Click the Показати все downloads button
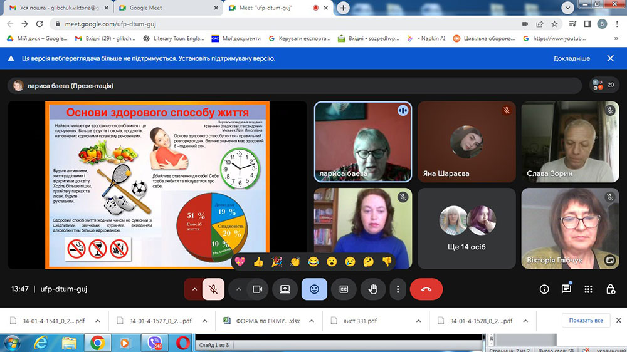Image resolution: width=627 pixels, height=352 pixels. [x=586, y=321]
